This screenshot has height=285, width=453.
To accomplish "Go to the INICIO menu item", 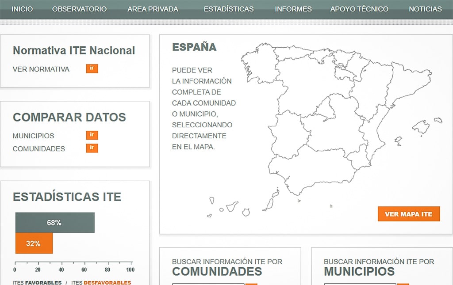I will click(x=22, y=9).
